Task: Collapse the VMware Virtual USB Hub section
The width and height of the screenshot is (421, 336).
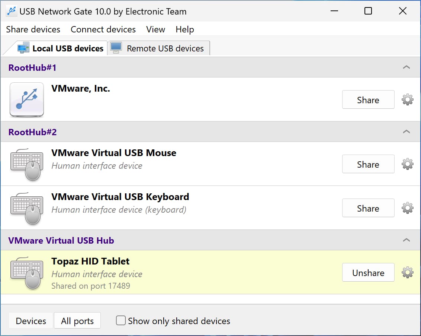Action: pos(406,240)
